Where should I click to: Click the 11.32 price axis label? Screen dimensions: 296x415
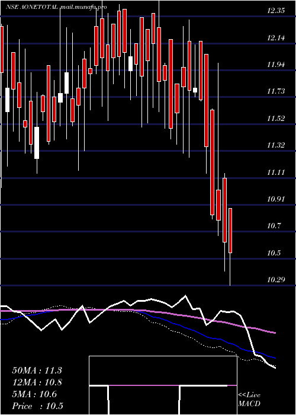pyautogui.click(x=276, y=145)
